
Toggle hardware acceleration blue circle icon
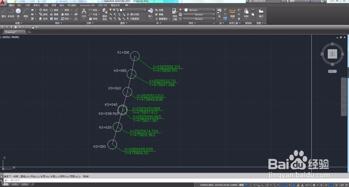332,185
